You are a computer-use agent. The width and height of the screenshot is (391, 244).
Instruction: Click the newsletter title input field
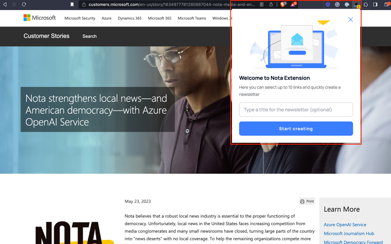(x=296, y=109)
